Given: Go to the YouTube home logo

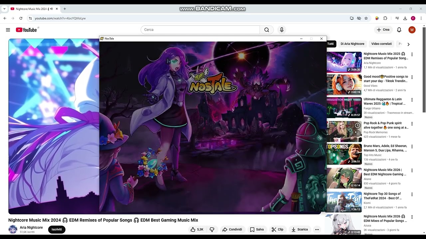Looking at the screenshot, I should 26,30.
